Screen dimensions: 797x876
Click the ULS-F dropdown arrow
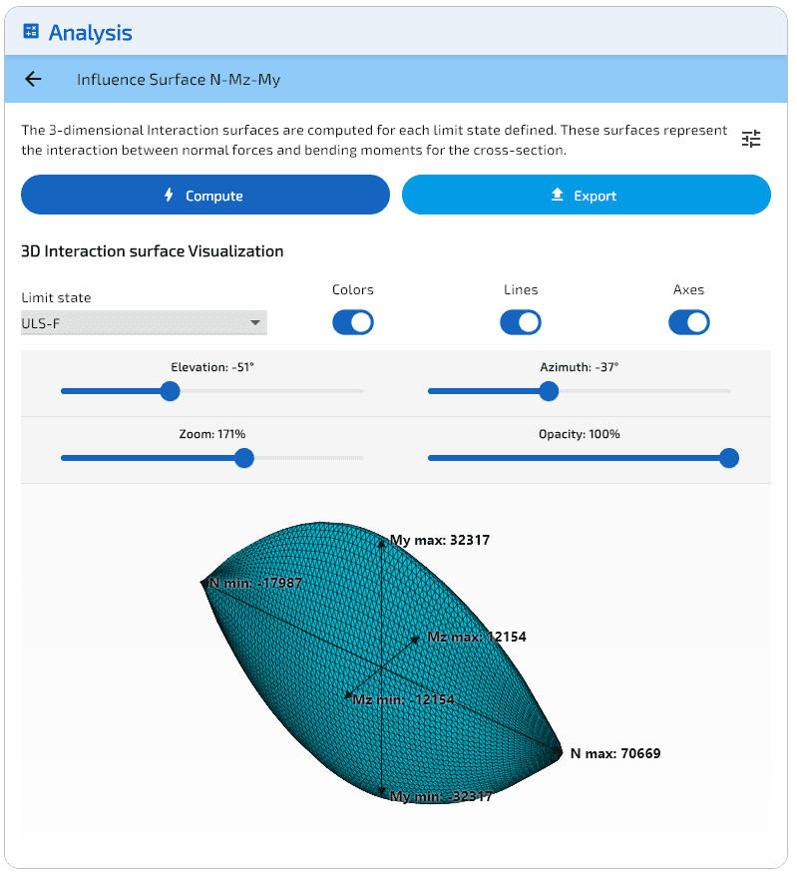[x=255, y=323]
